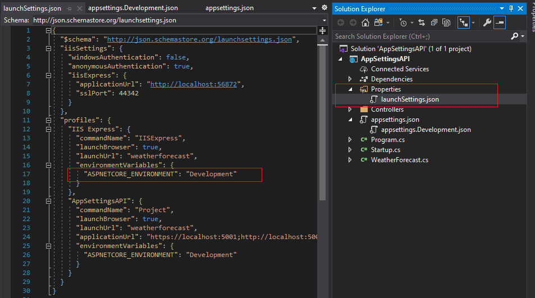The image size is (535, 298).
Task: Expand the Dependencies node
Action: (x=350, y=79)
